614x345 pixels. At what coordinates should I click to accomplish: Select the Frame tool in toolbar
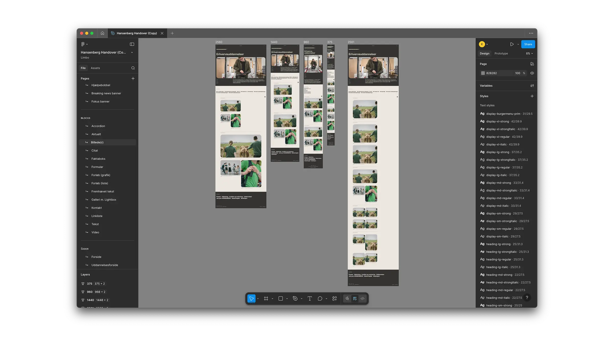[x=266, y=298]
